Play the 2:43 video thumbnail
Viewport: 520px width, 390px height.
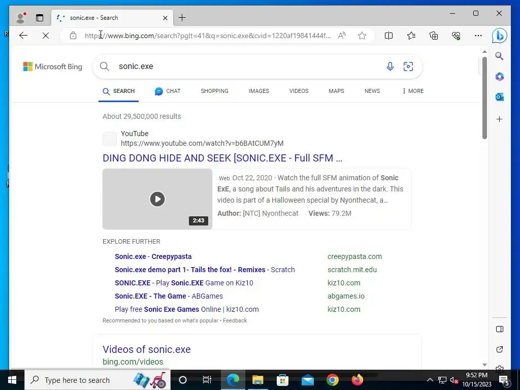(x=157, y=199)
